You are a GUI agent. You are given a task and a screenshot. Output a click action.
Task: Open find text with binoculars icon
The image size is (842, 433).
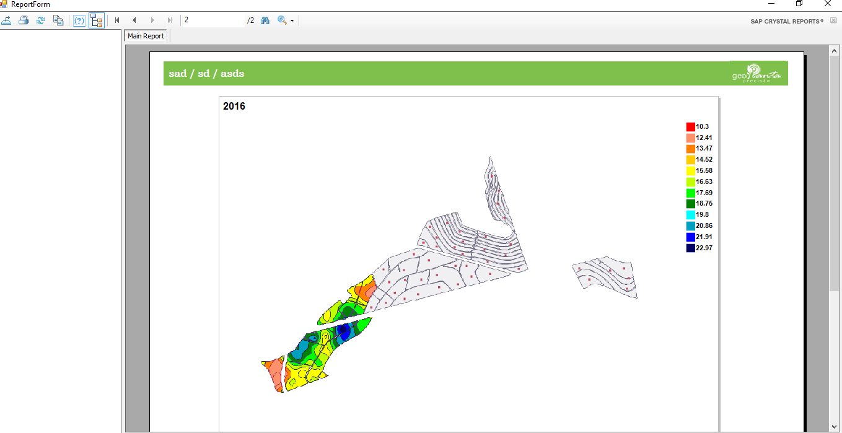265,20
